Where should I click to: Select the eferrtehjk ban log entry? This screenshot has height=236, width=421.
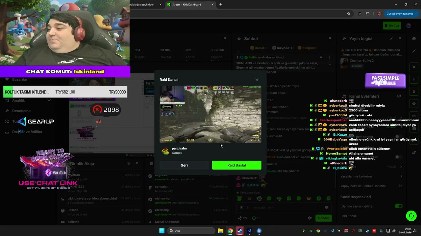pyautogui.click(x=187, y=212)
